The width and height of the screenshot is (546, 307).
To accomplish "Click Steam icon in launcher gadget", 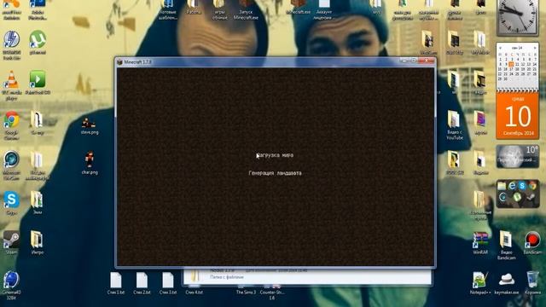I will coord(531,197).
